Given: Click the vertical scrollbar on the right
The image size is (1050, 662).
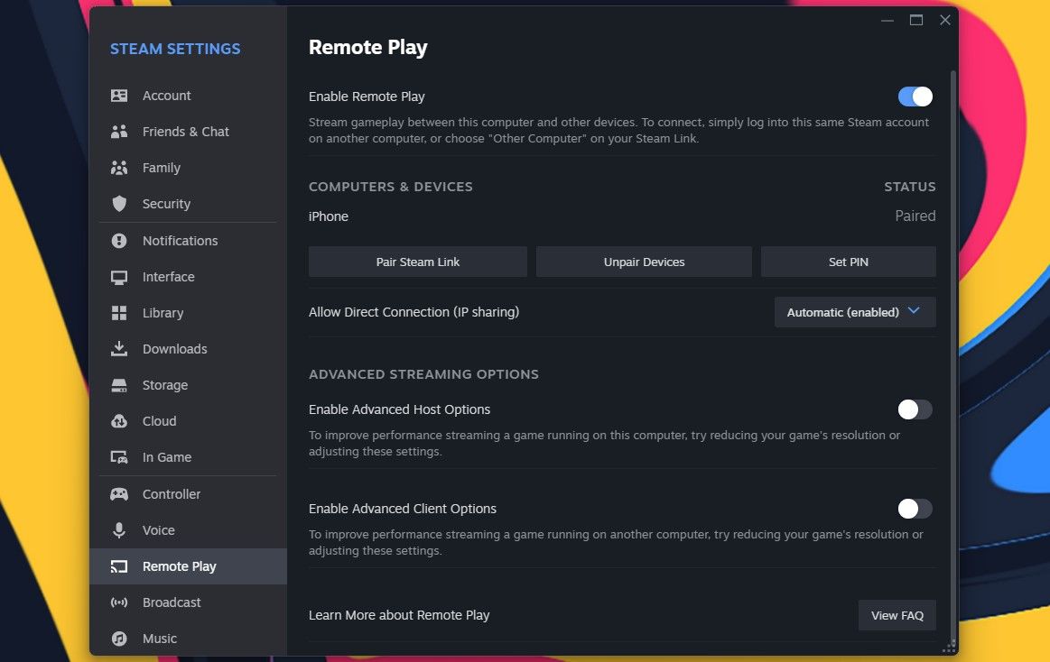Looking at the screenshot, I should [952, 271].
